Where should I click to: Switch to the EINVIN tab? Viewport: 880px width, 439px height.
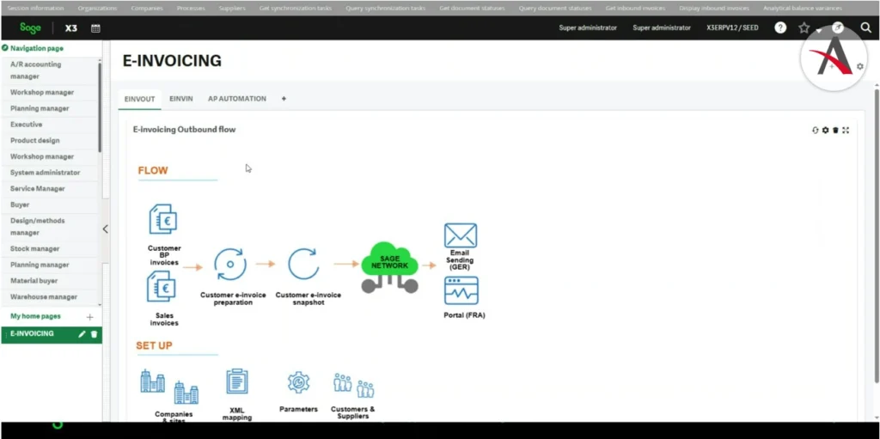180,99
